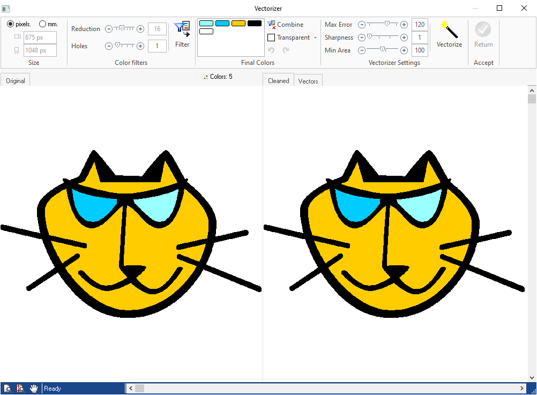Increase Max Error with plus button
537x395 pixels.
click(404, 25)
